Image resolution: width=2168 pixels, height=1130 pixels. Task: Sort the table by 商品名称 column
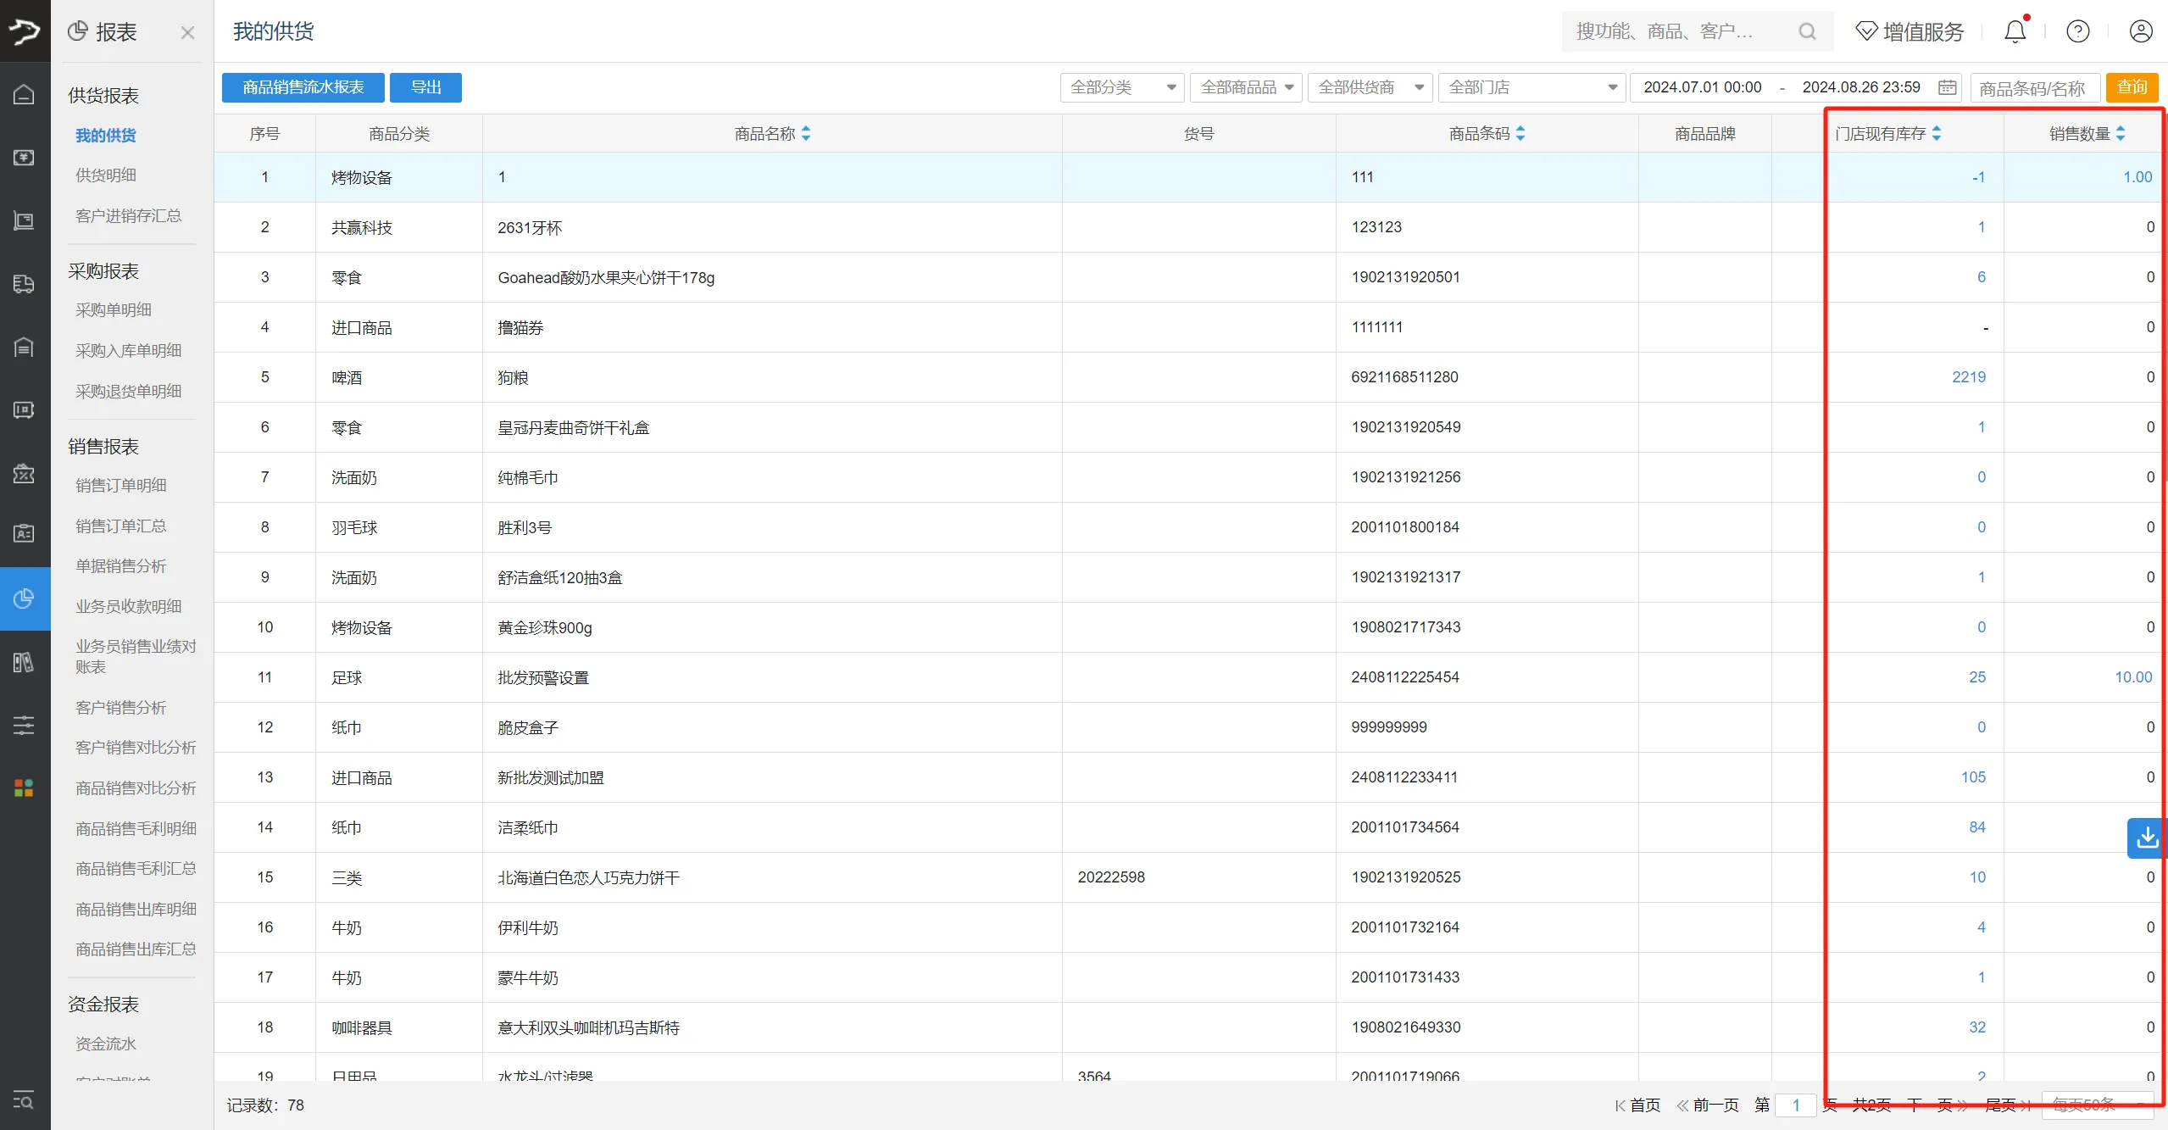tap(806, 132)
